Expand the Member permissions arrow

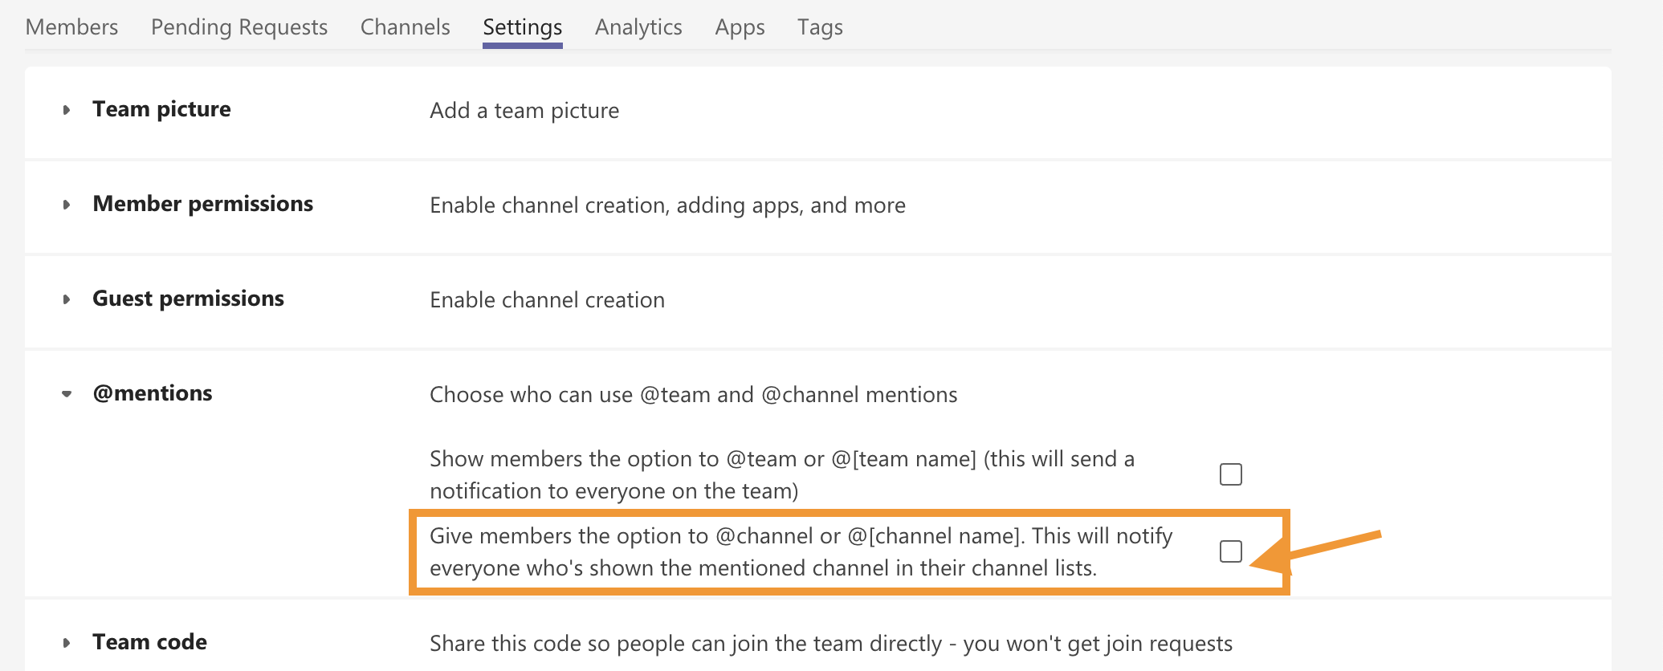point(67,205)
